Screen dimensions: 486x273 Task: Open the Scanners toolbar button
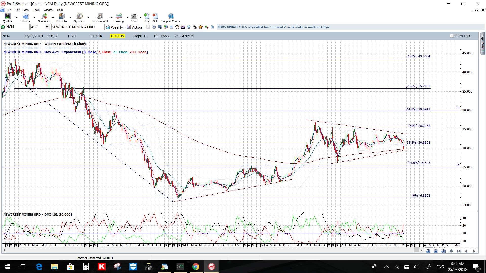click(x=44, y=18)
